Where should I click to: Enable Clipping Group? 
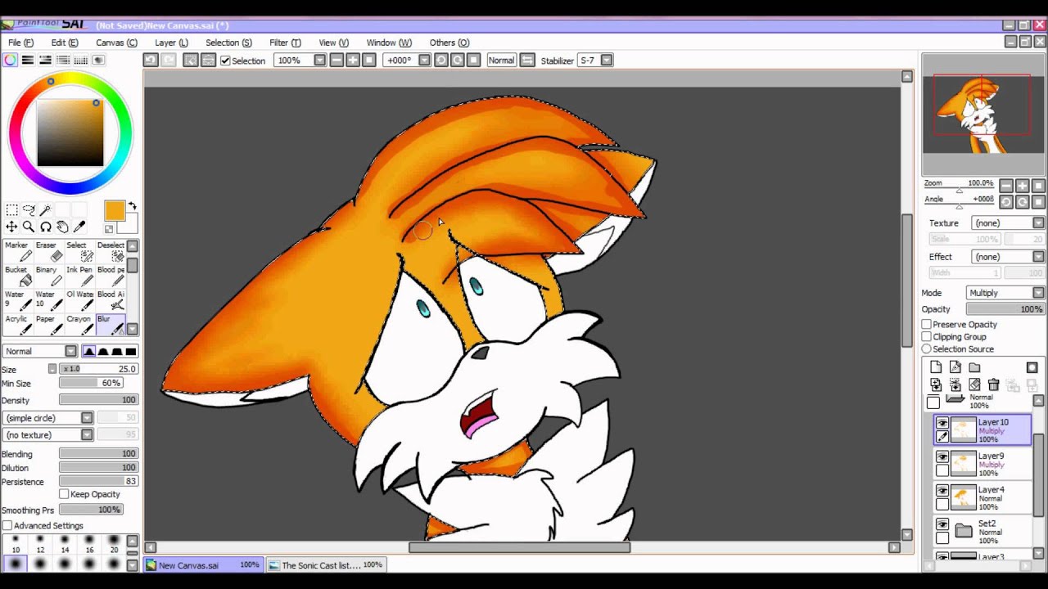927,337
